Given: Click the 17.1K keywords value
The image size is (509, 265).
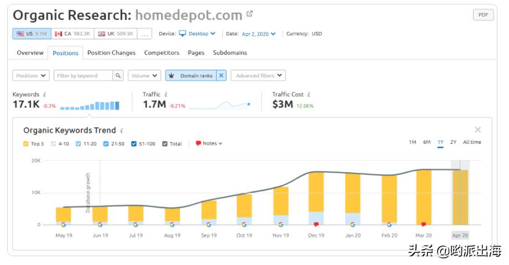Looking at the screenshot, I should point(26,104).
